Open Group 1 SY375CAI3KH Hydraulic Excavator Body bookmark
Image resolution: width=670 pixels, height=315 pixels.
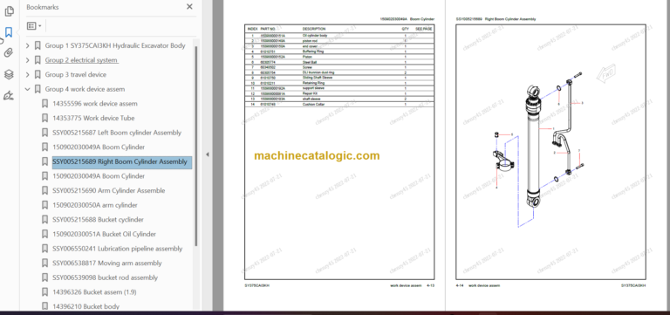[115, 45]
